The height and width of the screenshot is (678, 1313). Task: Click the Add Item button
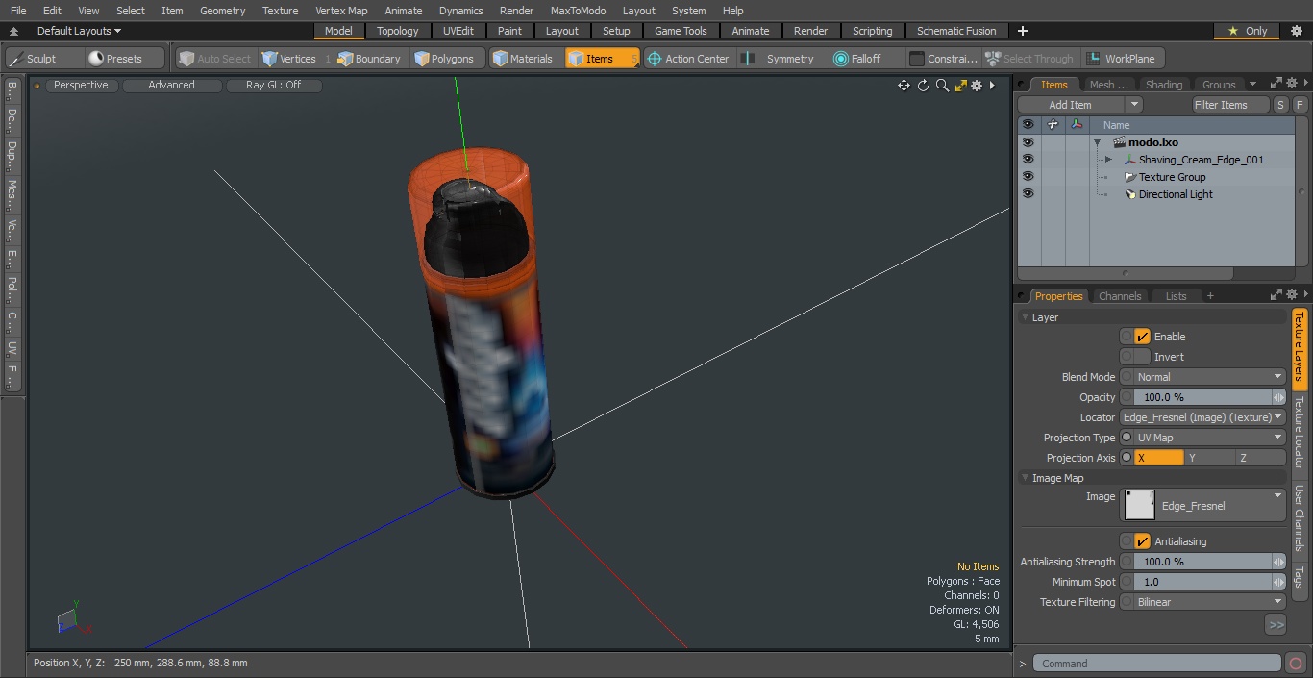1070,105
